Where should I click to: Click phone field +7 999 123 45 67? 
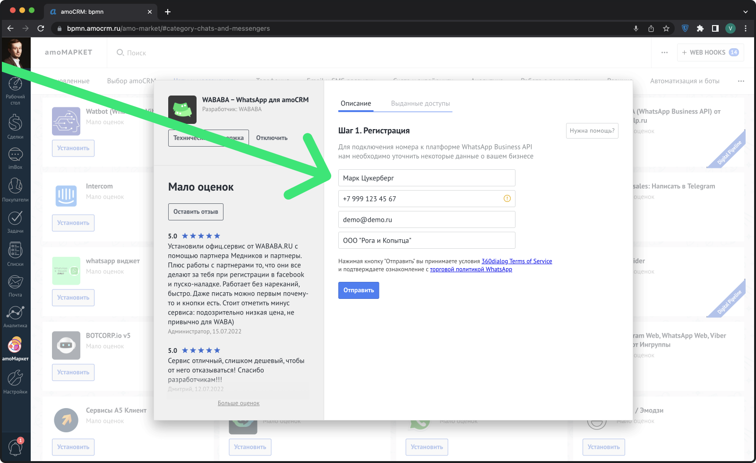click(x=427, y=199)
